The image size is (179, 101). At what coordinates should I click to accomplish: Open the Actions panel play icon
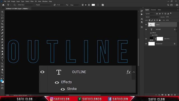(x=142, y=14)
